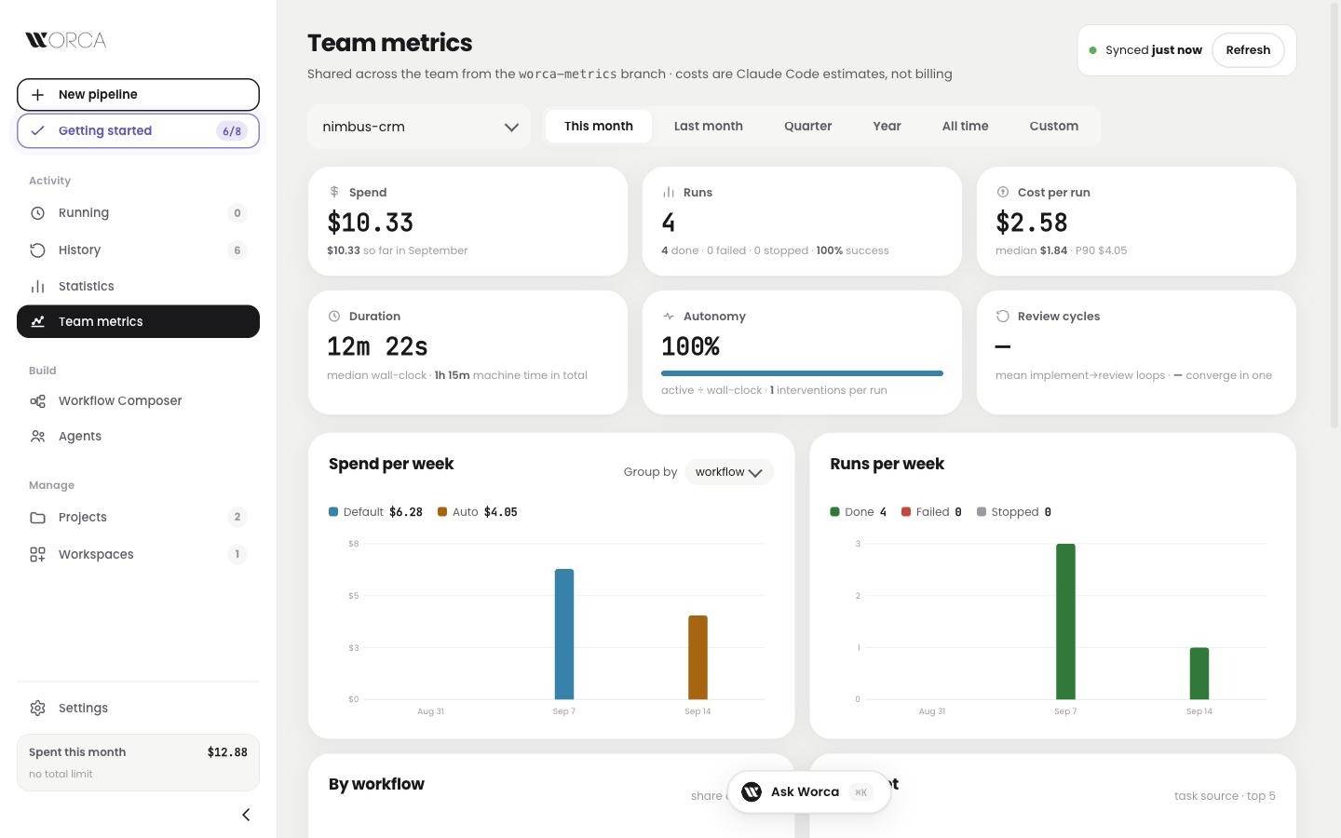Screen dimensions: 1341x838
Task: Click the Spent this month card
Action: pyautogui.click(x=138, y=763)
